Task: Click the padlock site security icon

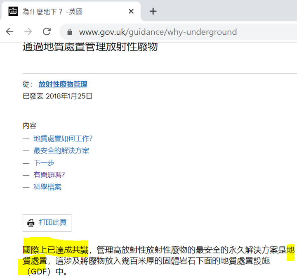Action: point(70,32)
